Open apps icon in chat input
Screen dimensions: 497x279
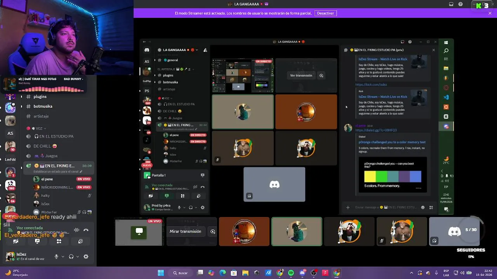431,207
